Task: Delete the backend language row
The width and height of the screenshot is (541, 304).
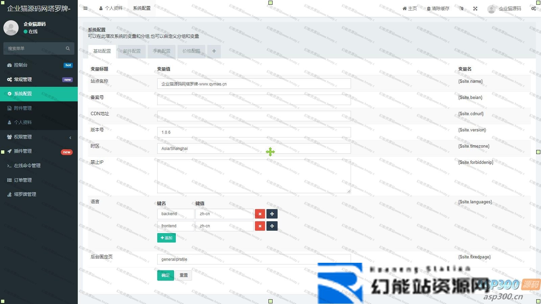Action: point(260,214)
